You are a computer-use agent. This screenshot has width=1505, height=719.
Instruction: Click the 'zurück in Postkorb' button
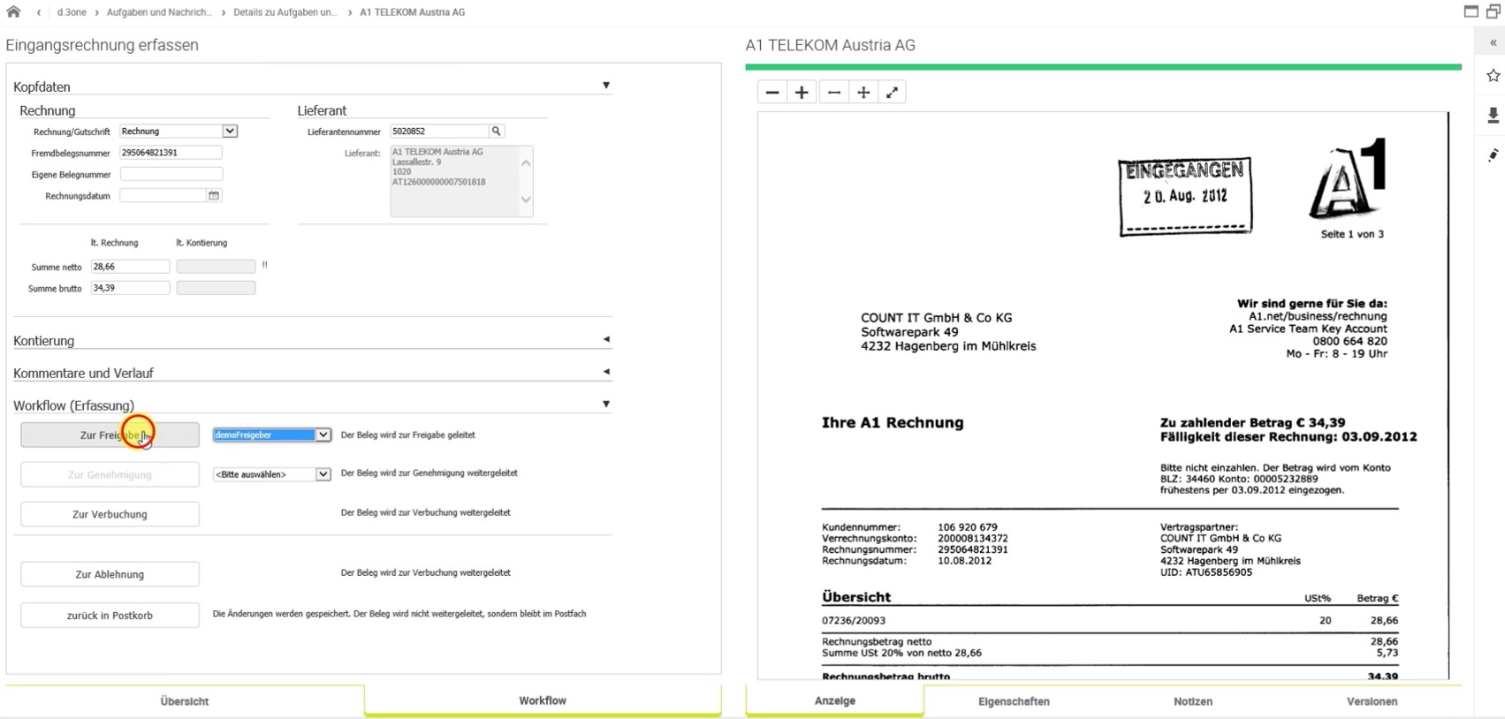point(110,615)
